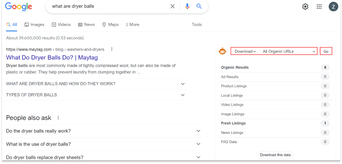Open three-dot menu beside Maytag URL

click(112, 49)
